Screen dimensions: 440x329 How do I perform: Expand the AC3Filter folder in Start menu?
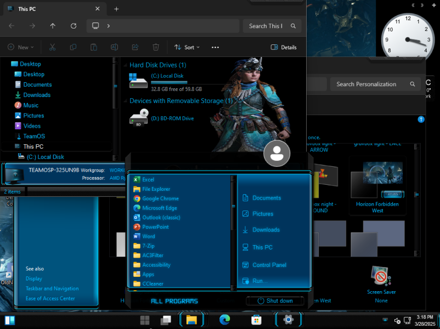click(x=149, y=256)
